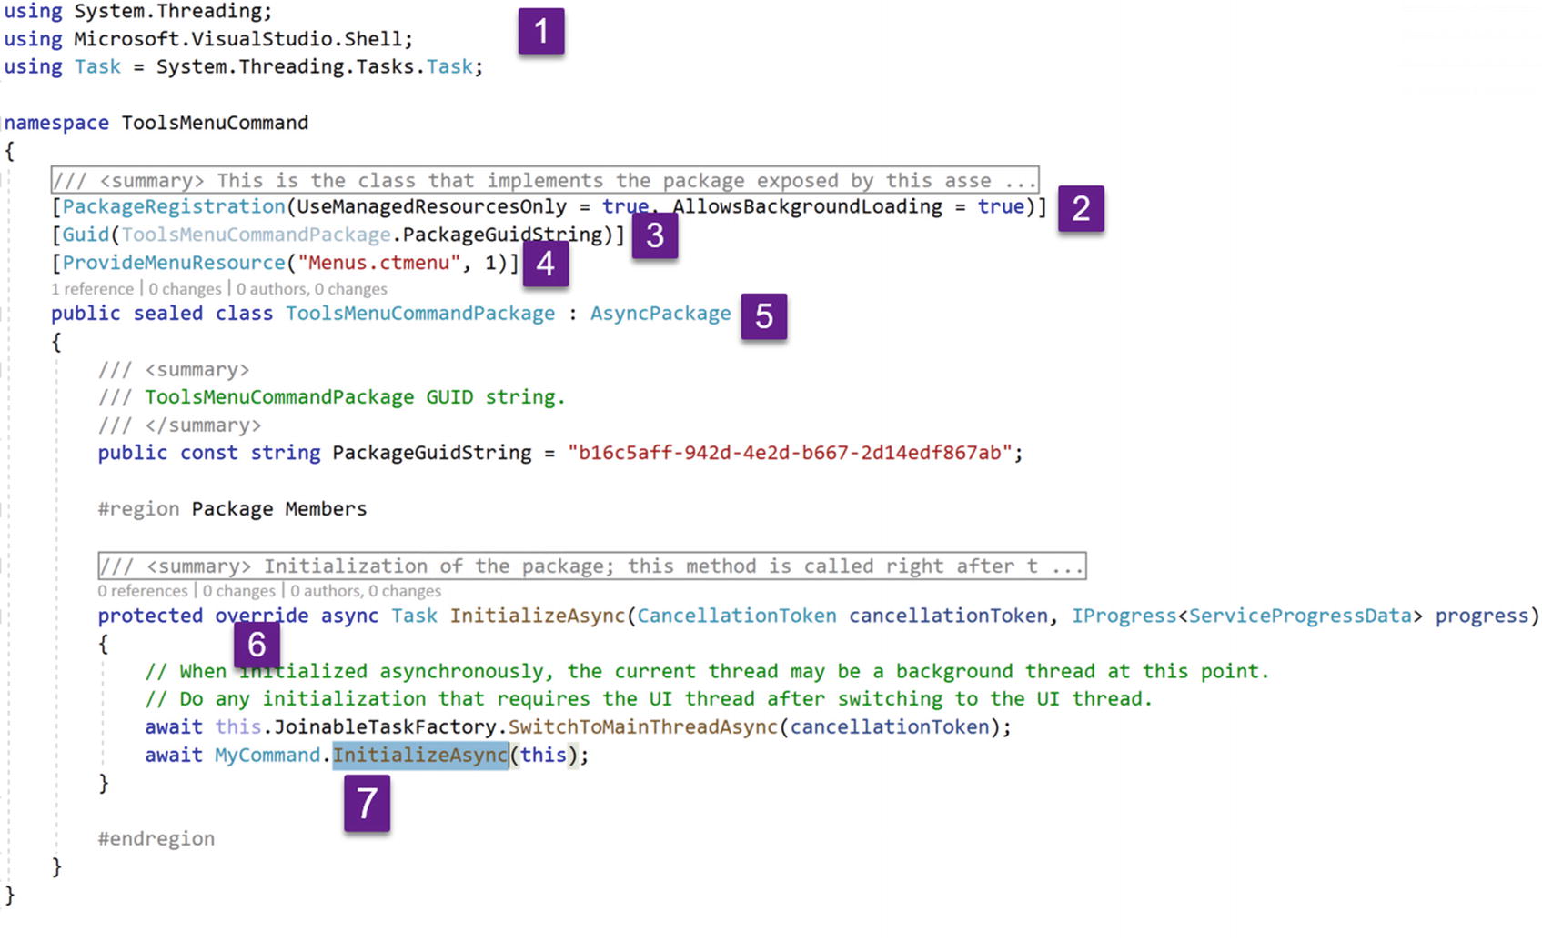Click the purple callout badge numbered 1
This screenshot has height=941, width=1542.
click(543, 29)
